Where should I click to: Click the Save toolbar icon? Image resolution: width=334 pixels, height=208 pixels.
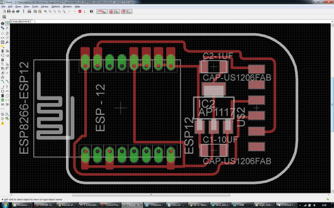pos(9,11)
